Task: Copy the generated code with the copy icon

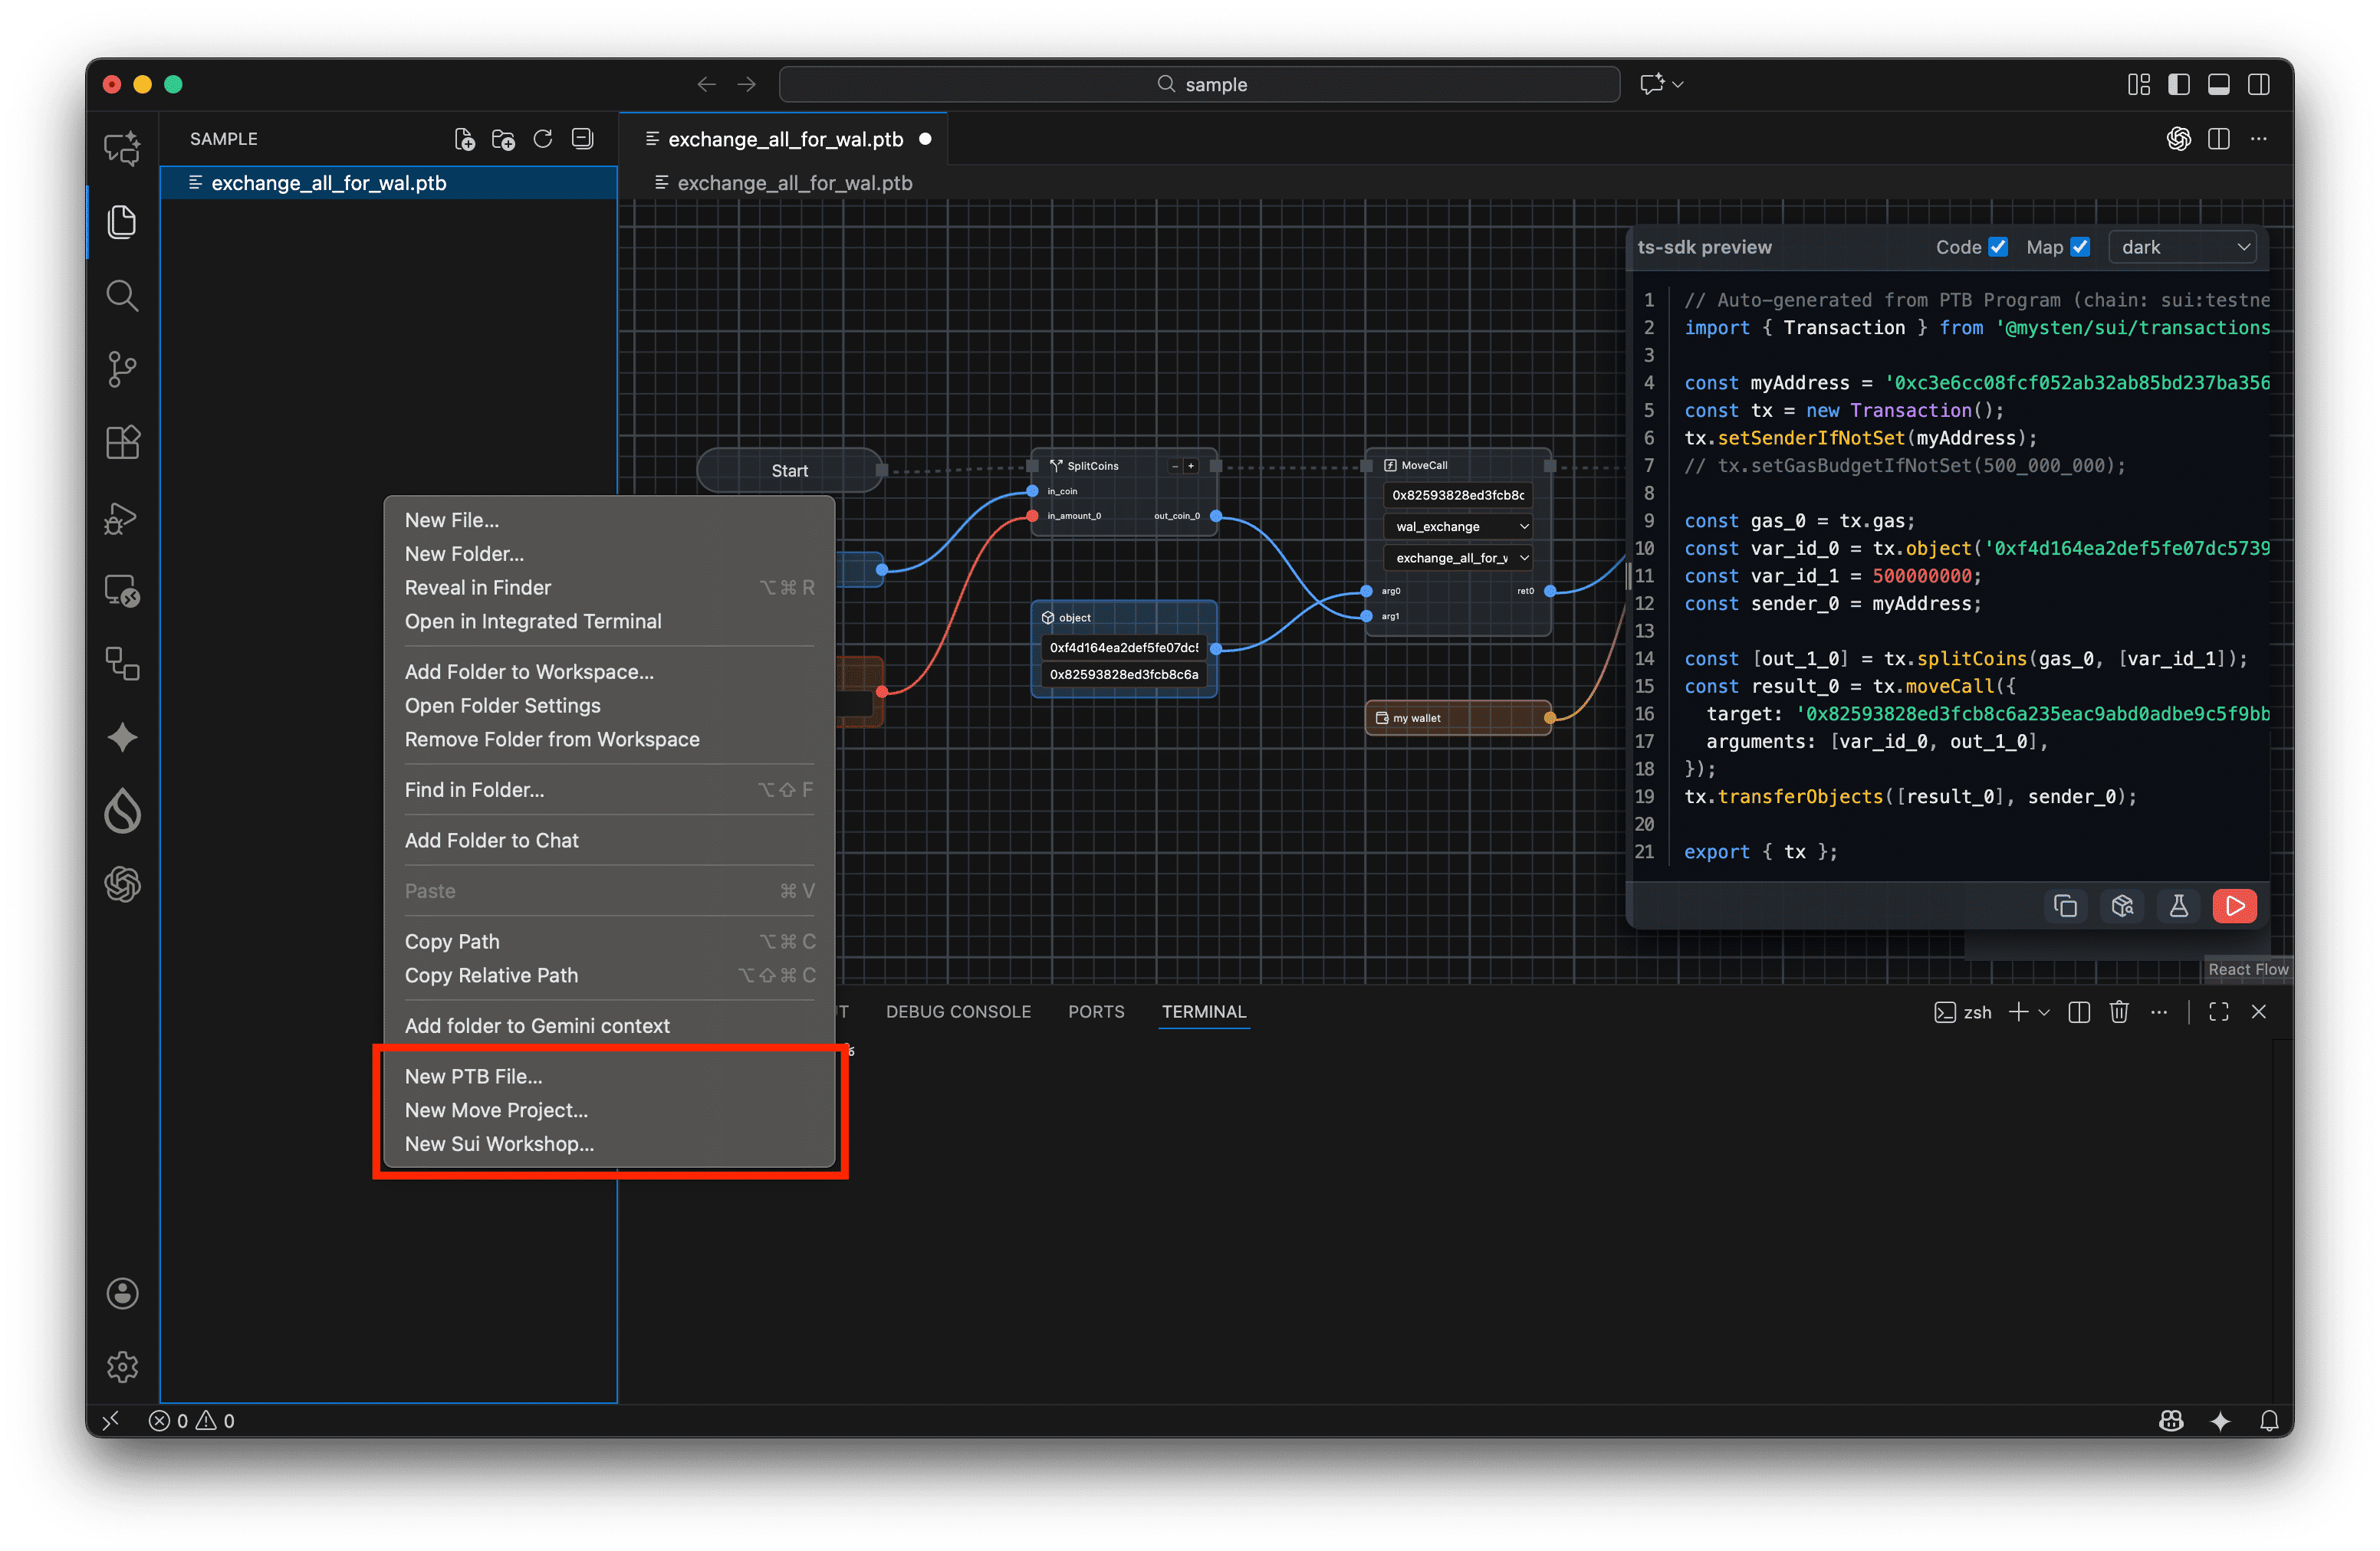Action: (x=2065, y=906)
